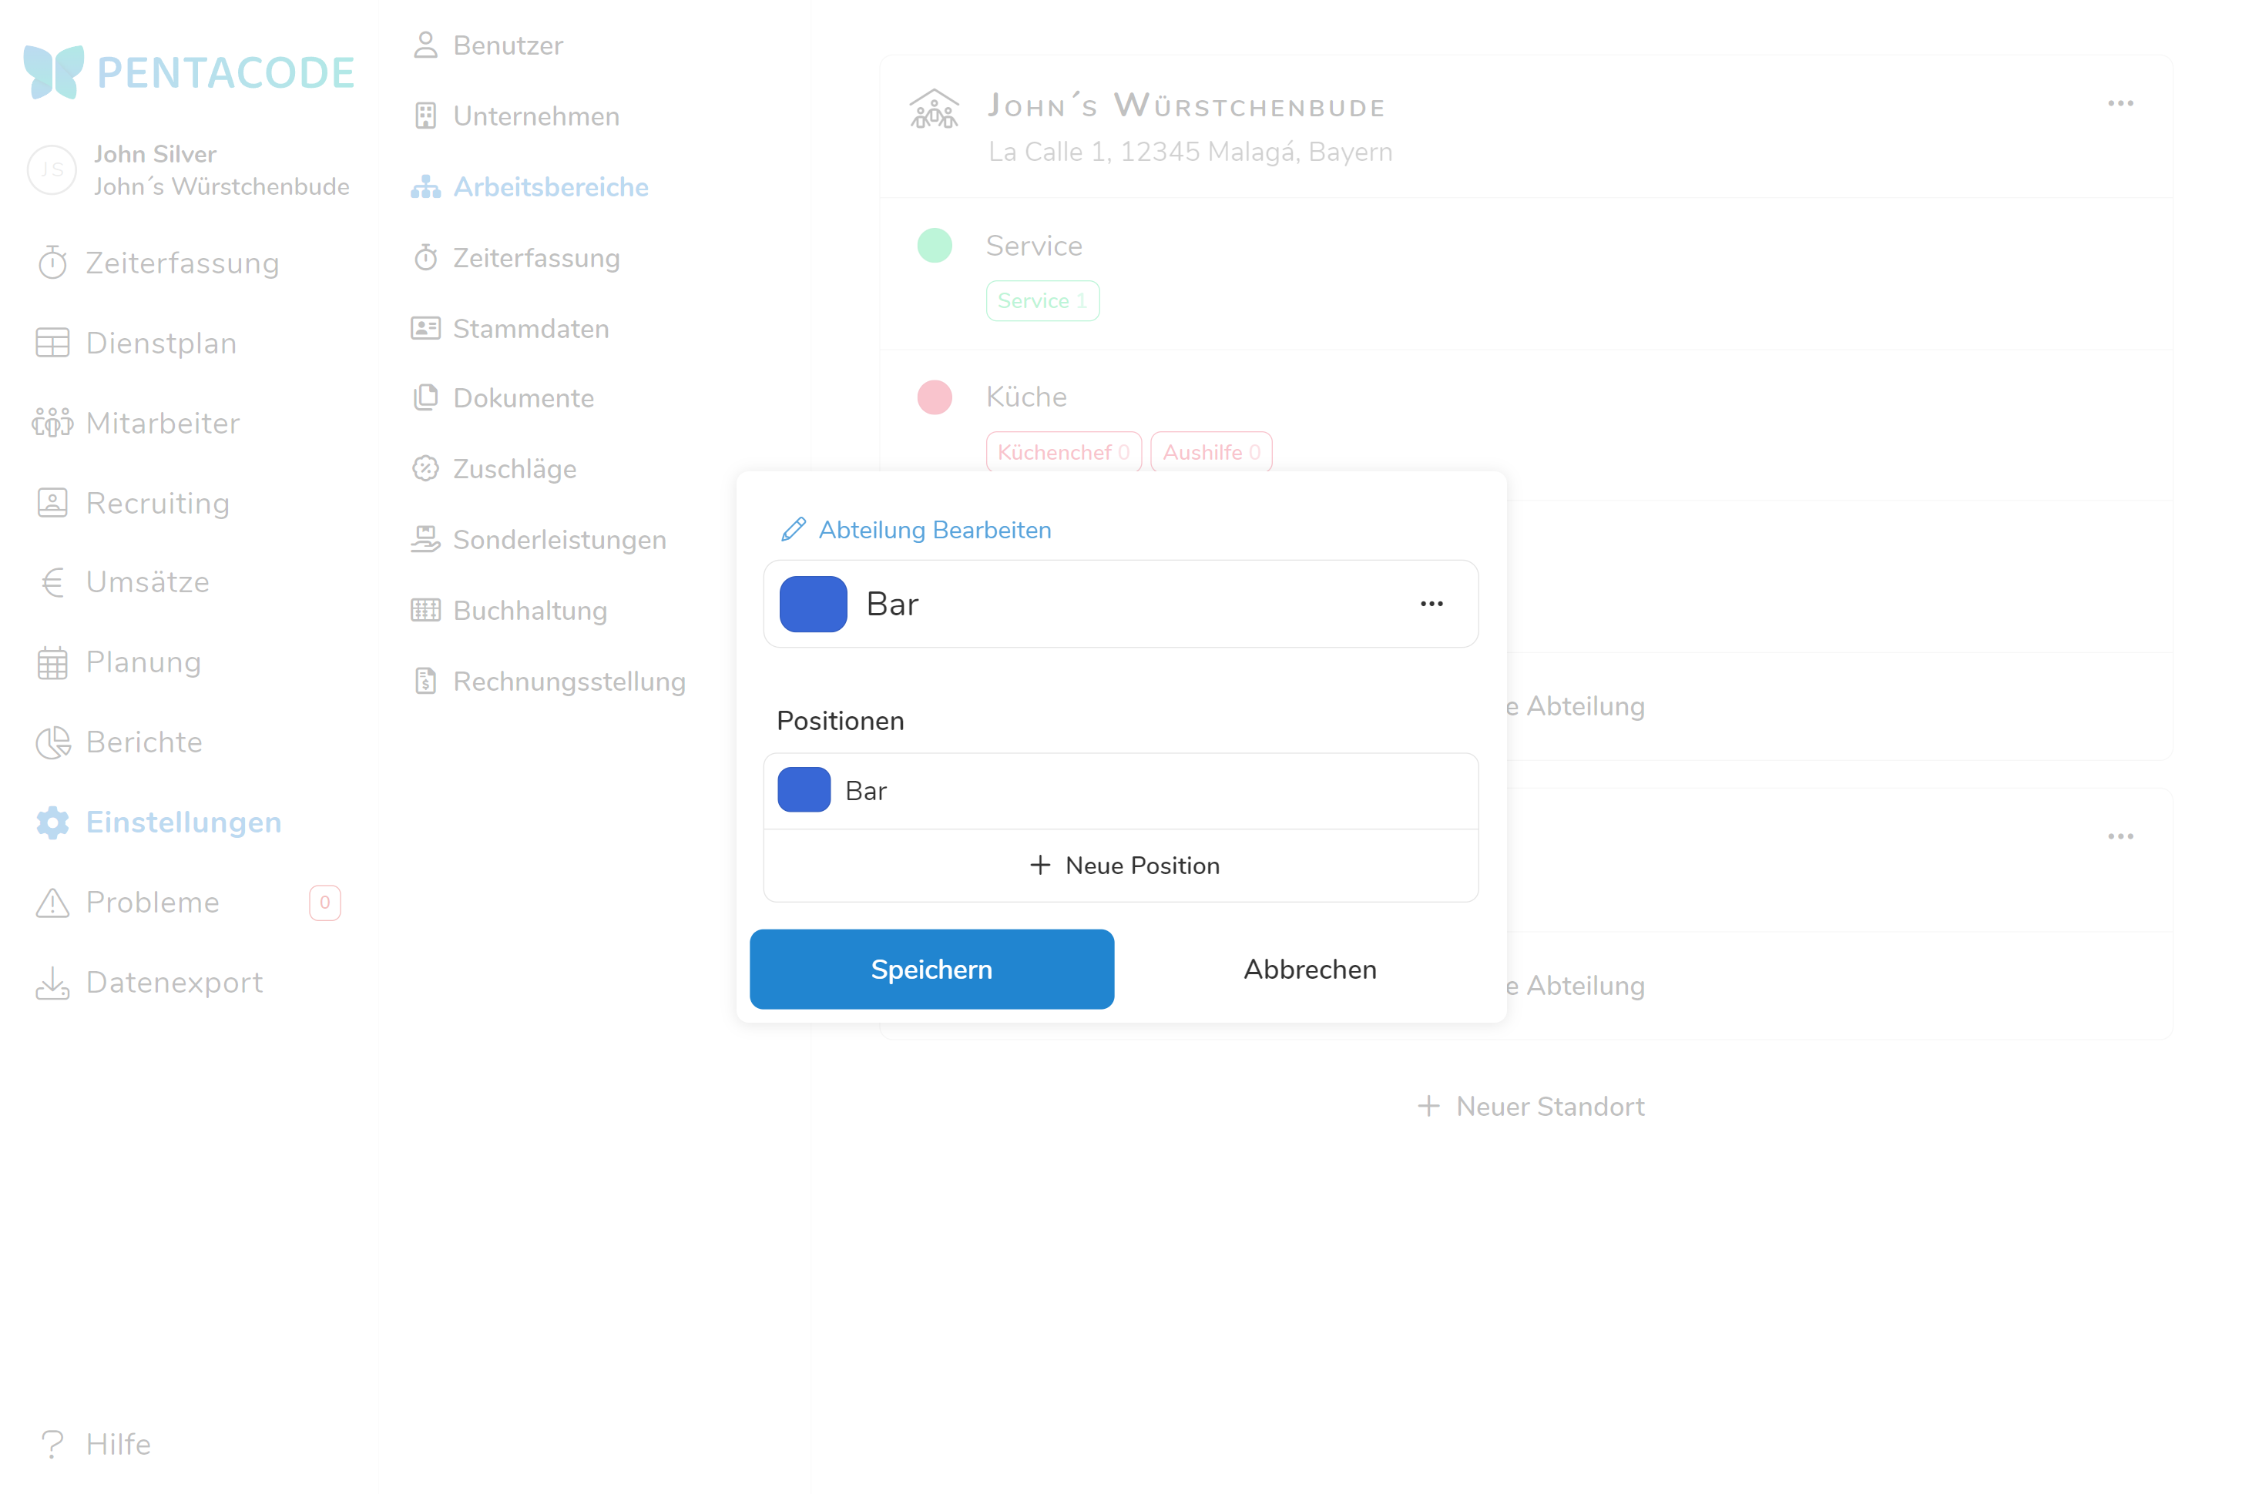The width and height of the screenshot is (2242, 1494).
Task: Click the Abteilung Bearbeiten pencil icon
Action: pyautogui.click(x=793, y=530)
